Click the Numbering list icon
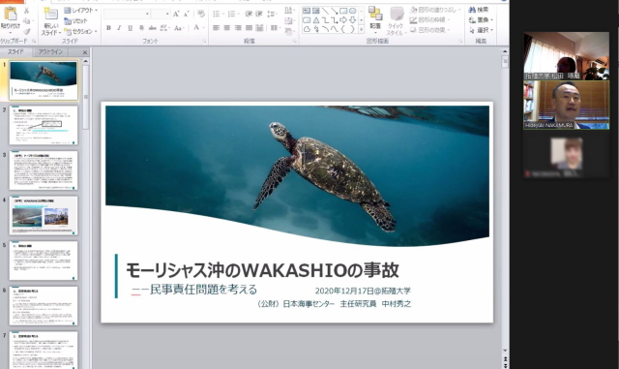Image resolution: width=619 pixels, height=369 pixels. tap(231, 15)
